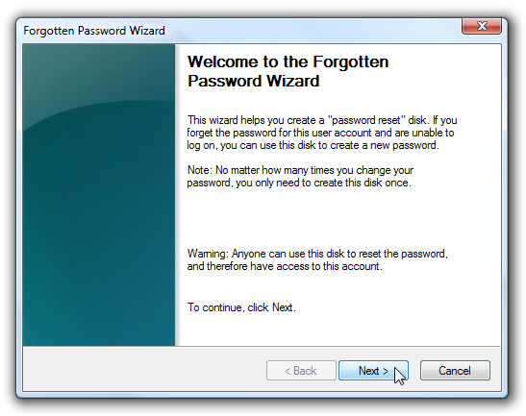Viewport: 526px width, 416px height.
Task: Click the Next > button
Action: pos(373,371)
